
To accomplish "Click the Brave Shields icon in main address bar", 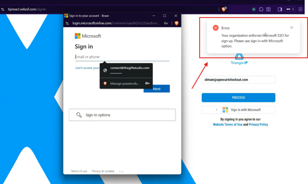I will (x=224, y=9).
